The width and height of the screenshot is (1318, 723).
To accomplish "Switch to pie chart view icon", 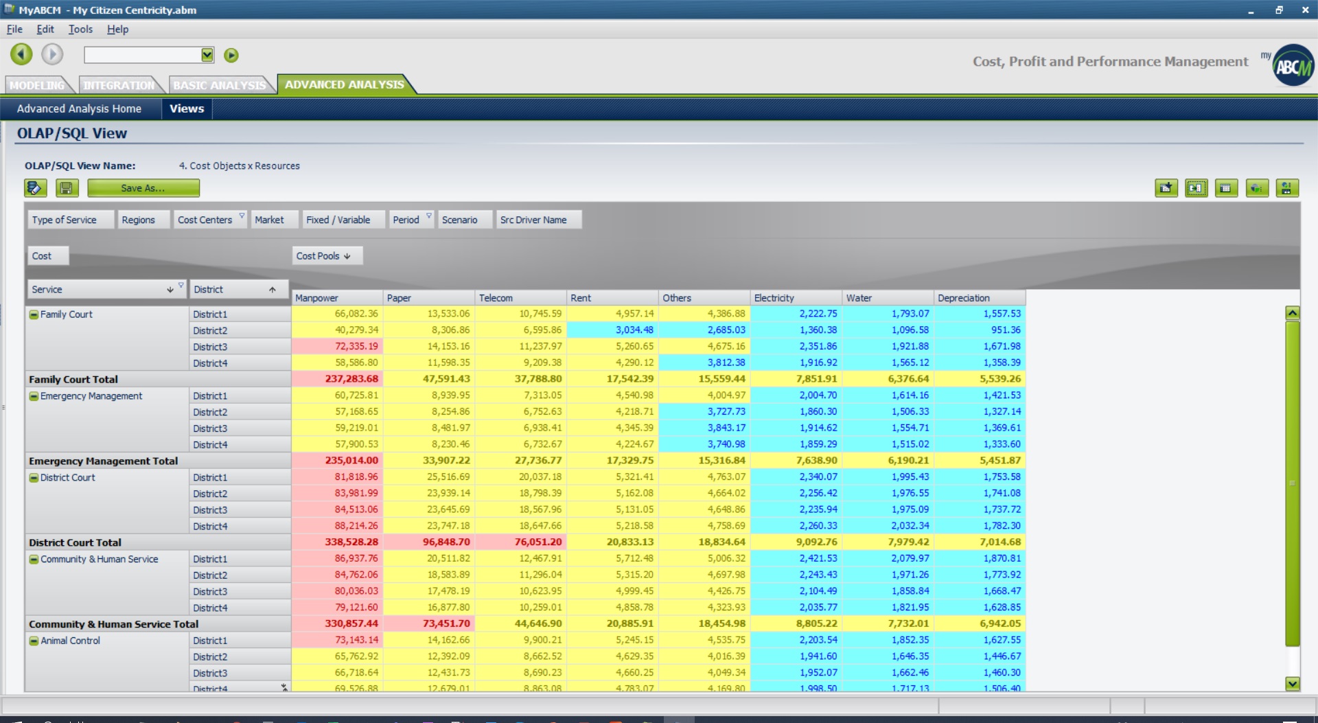I will (1256, 188).
